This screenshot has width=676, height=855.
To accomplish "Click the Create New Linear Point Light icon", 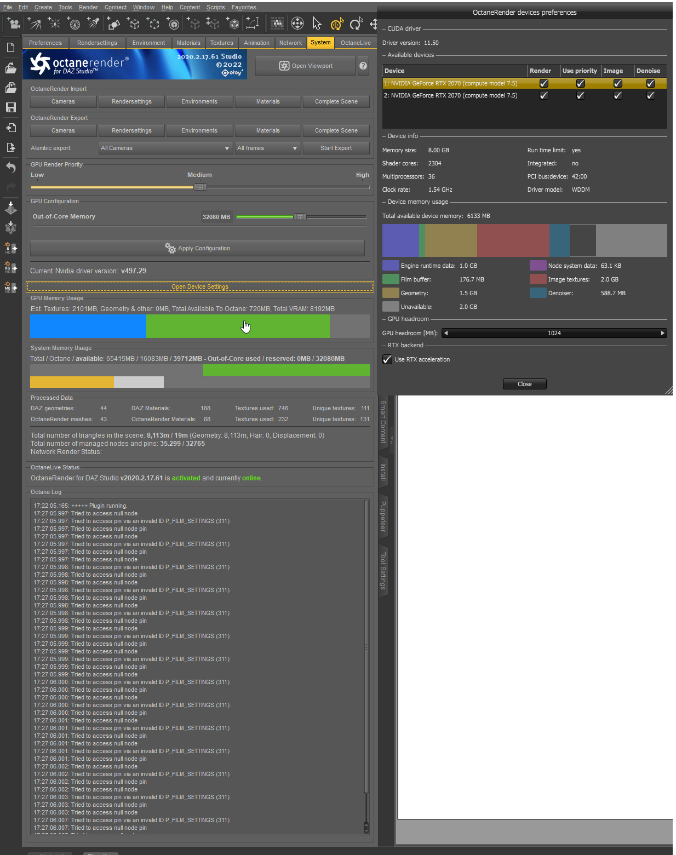I will pos(73,24).
